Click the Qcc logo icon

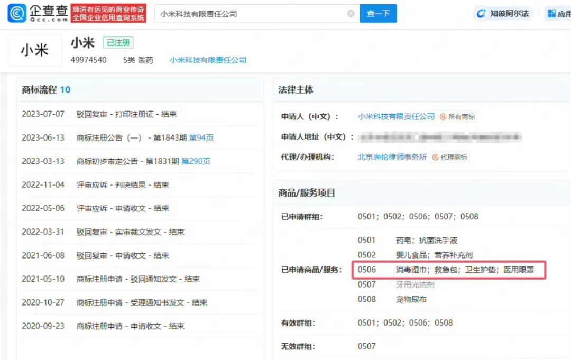tap(17, 13)
